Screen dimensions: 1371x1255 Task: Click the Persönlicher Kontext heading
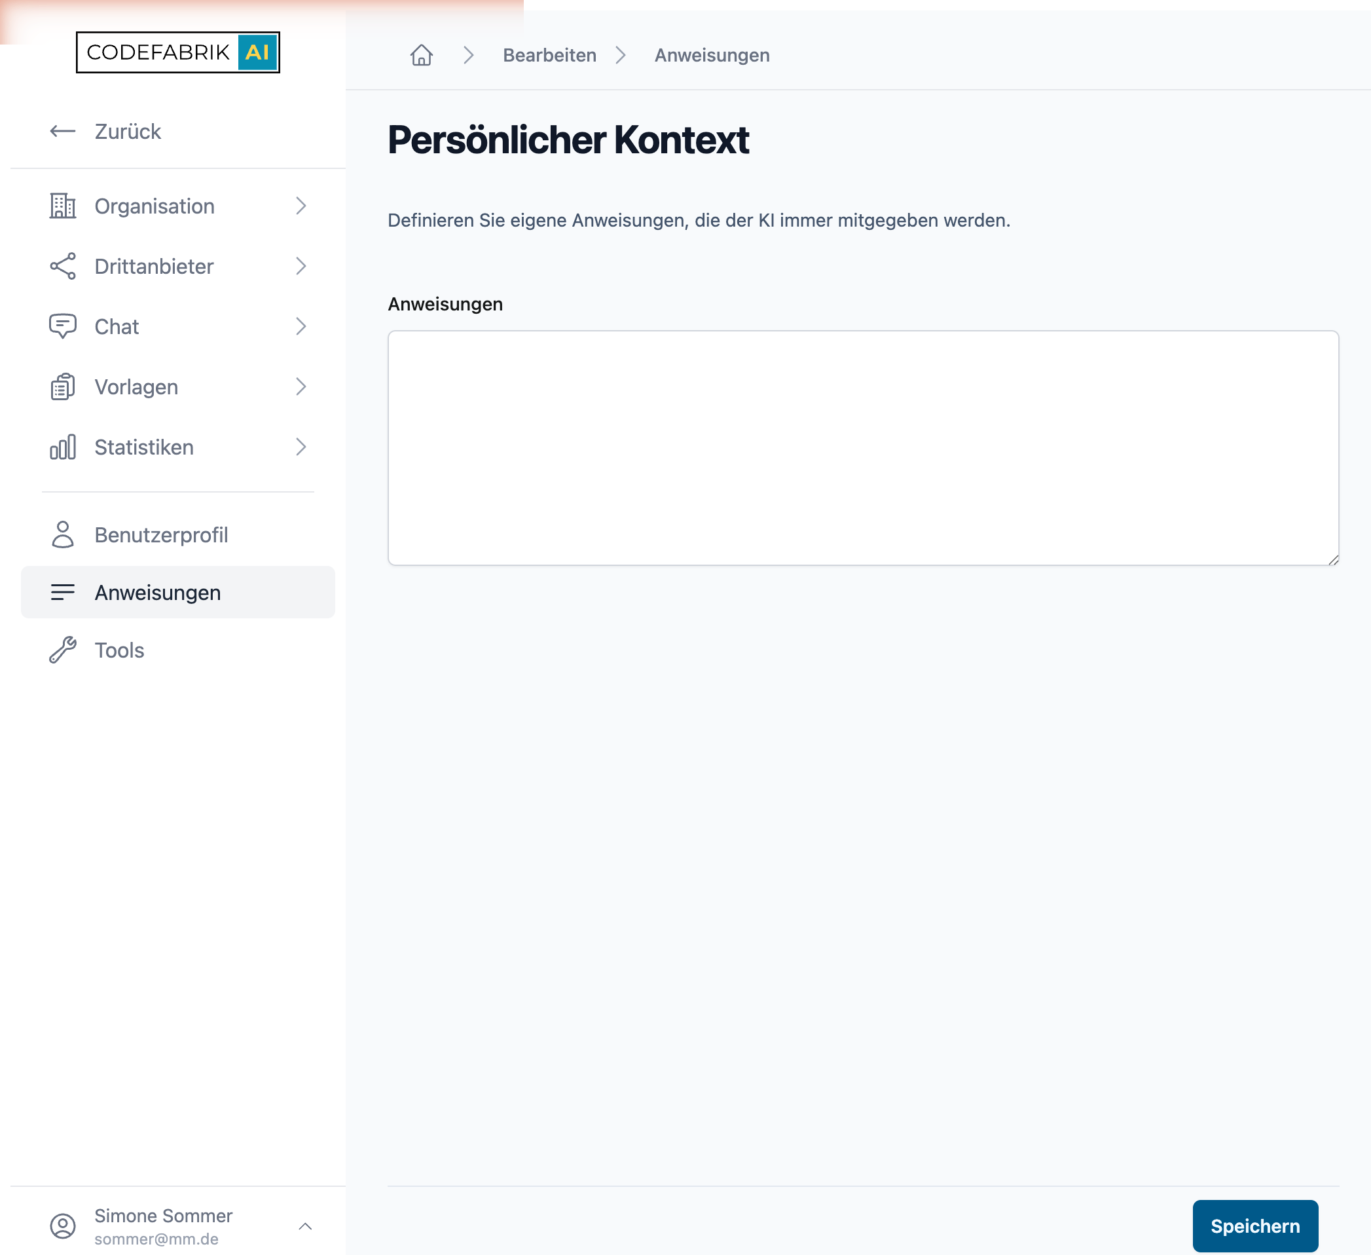click(x=568, y=140)
